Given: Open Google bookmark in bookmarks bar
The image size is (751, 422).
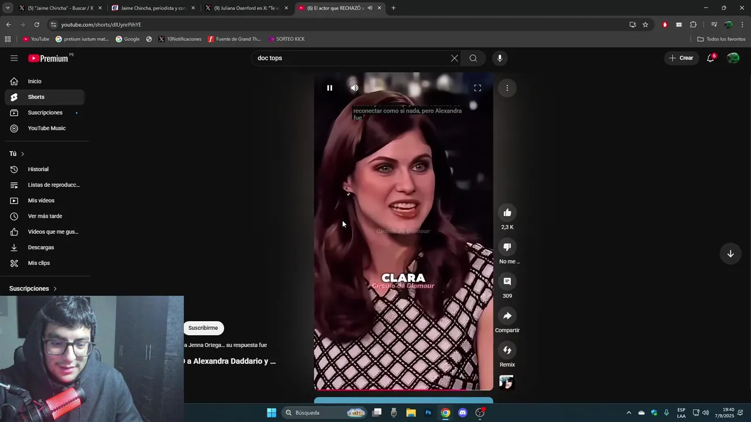Looking at the screenshot, I should point(127,39).
